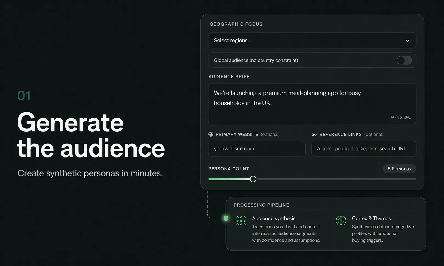Image resolution: width=444 pixels, height=266 pixels.
Task: Click the brain icon for Cortex & Thymos
Action: [x=341, y=221]
